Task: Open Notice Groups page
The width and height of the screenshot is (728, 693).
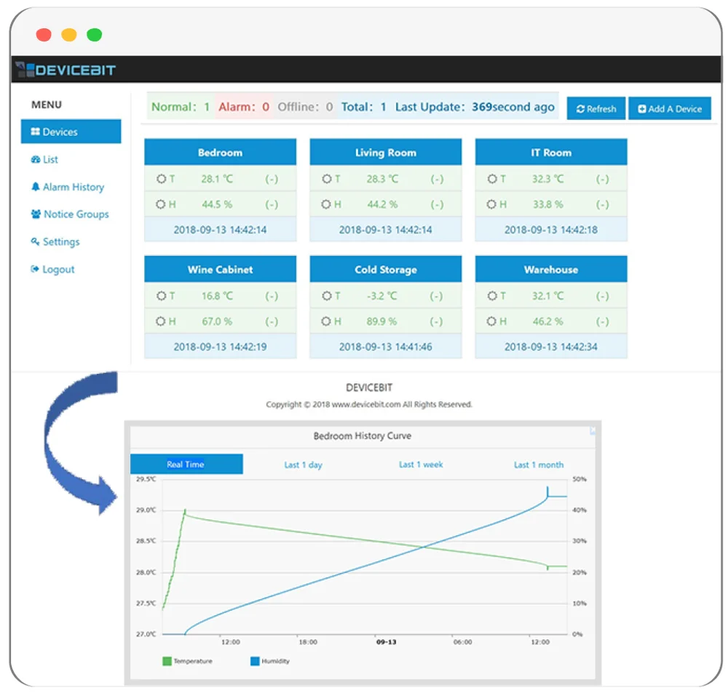Action: (70, 215)
